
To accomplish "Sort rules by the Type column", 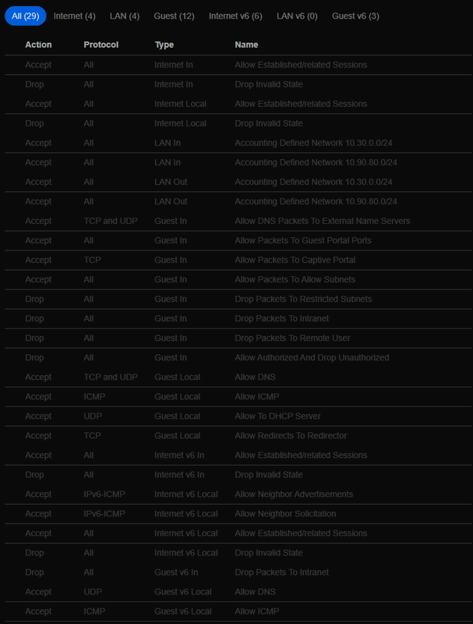I will (x=164, y=44).
